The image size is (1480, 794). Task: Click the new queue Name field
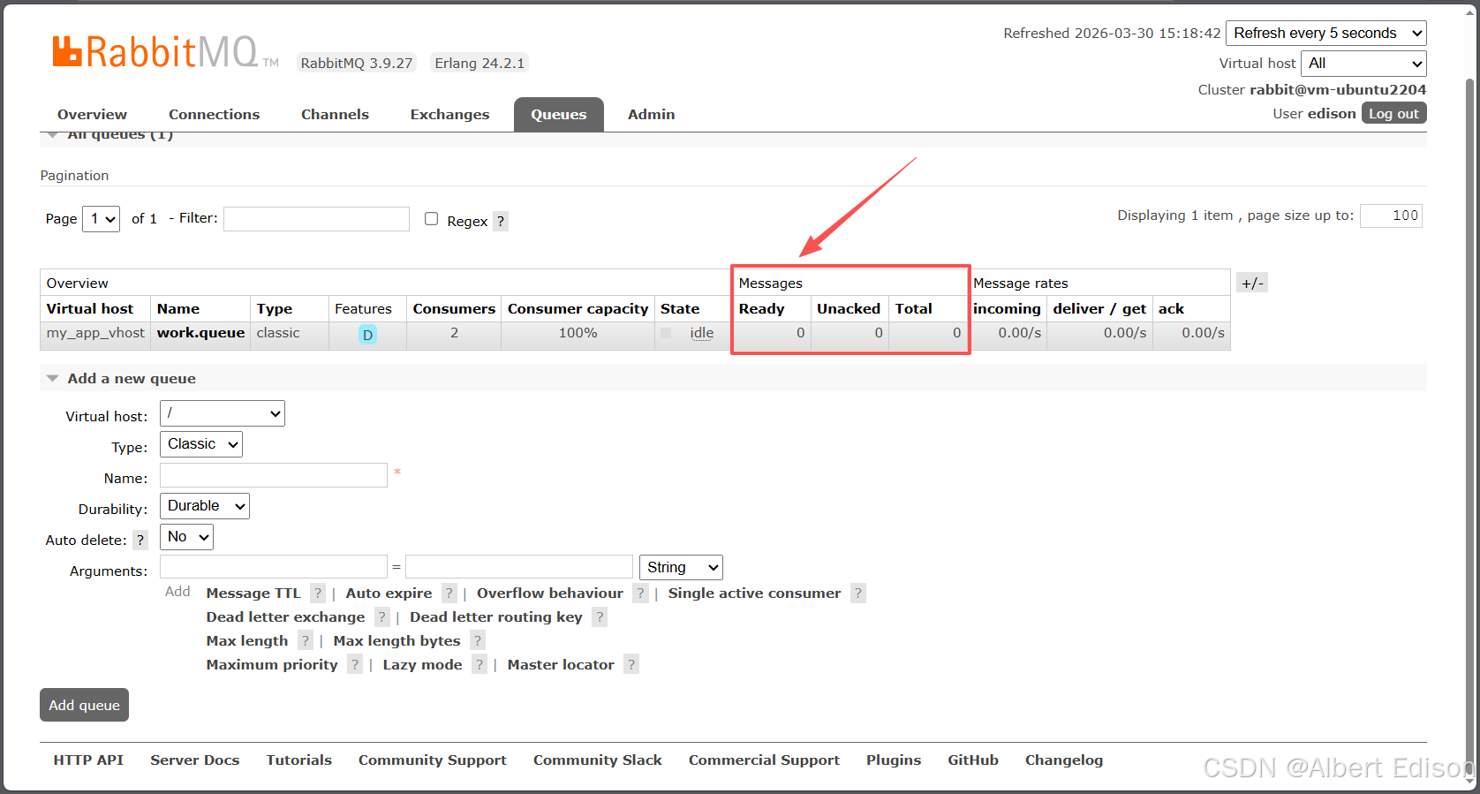pos(274,475)
